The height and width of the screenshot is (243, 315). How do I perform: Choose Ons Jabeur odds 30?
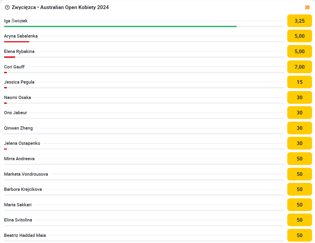click(x=300, y=113)
